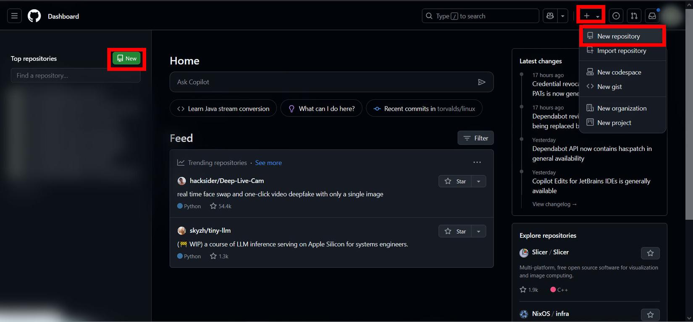Choose New project menu item
Screen dimensions: 693x322
coord(622,122)
